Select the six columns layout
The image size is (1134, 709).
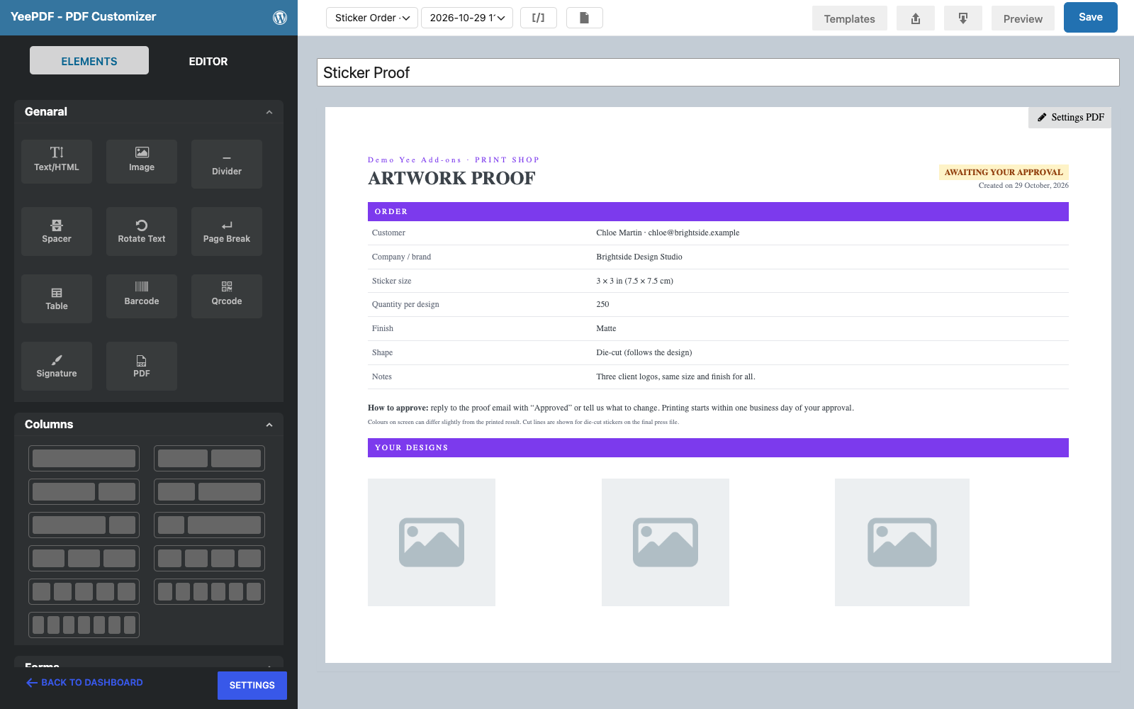coord(209,591)
